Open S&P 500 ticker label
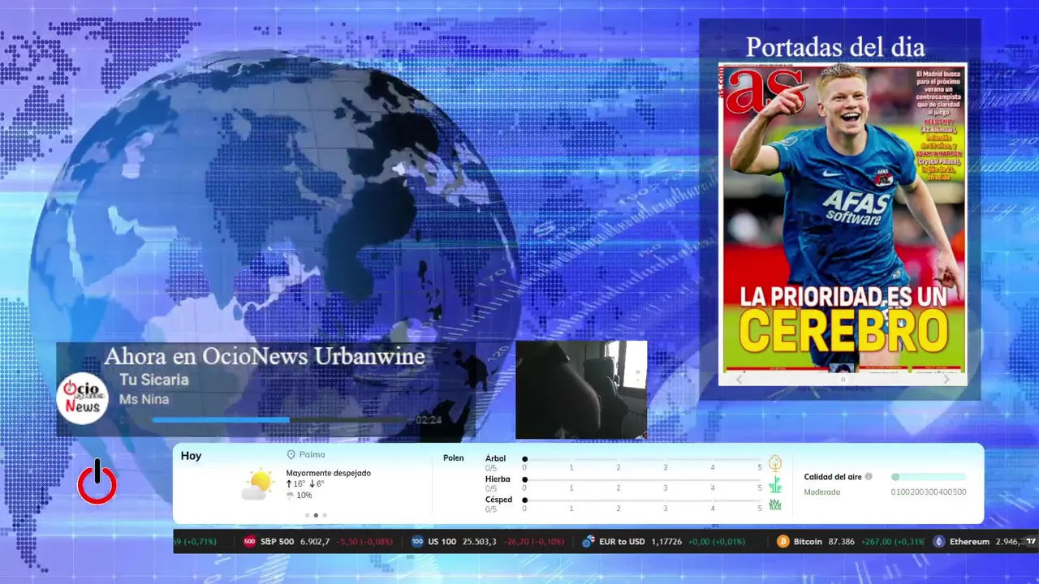 click(x=277, y=542)
